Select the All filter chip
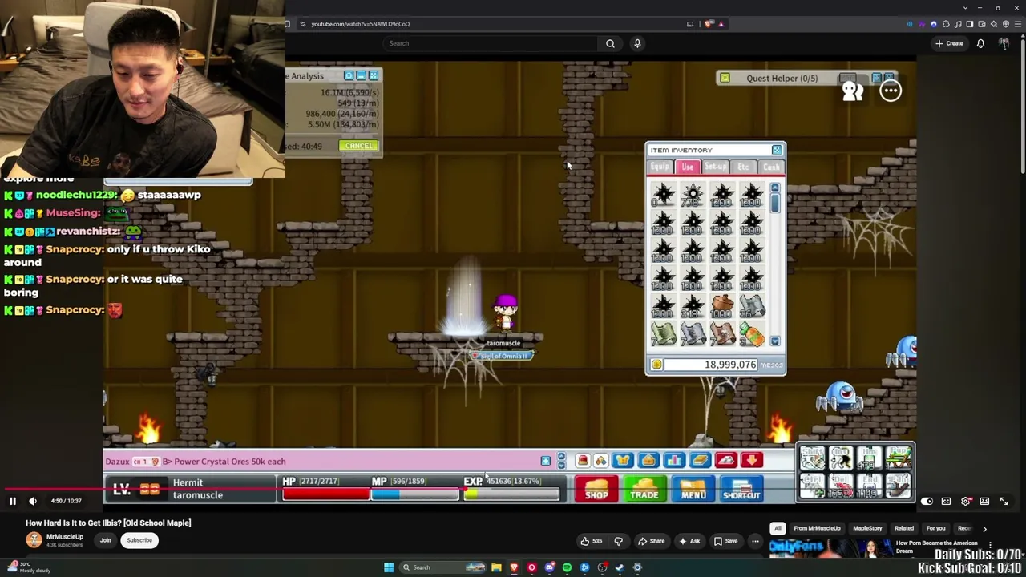Image resolution: width=1026 pixels, height=577 pixels. (778, 528)
